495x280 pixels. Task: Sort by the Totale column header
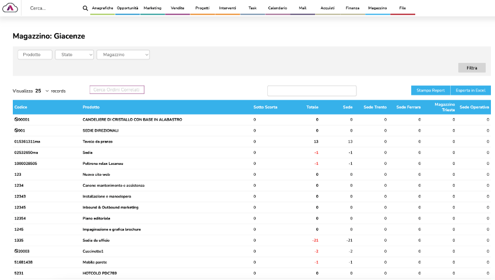[312, 107]
